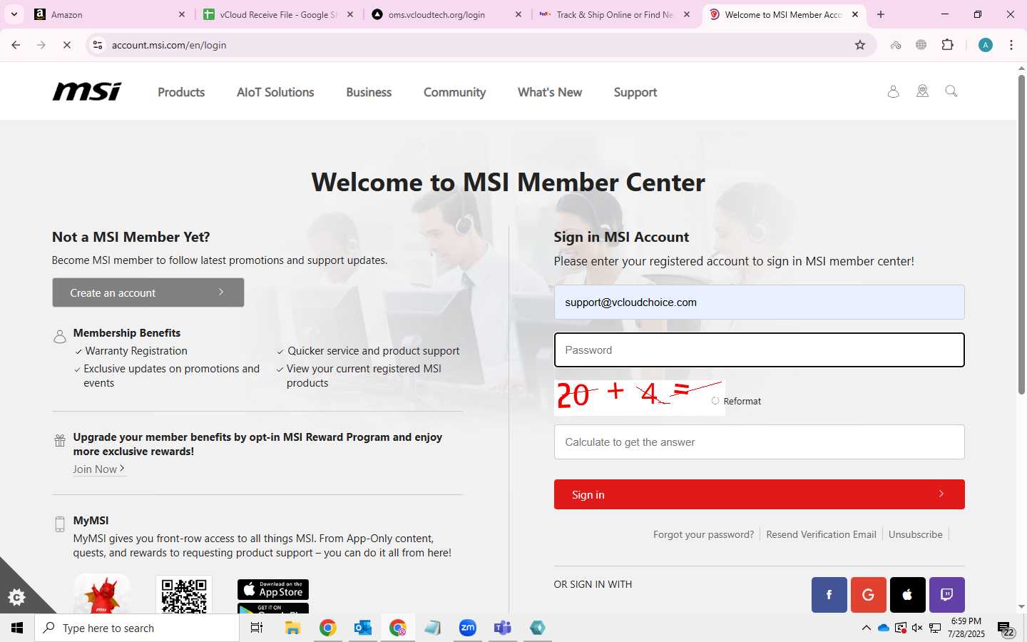View site information icon in address bar

coord(98,45)
